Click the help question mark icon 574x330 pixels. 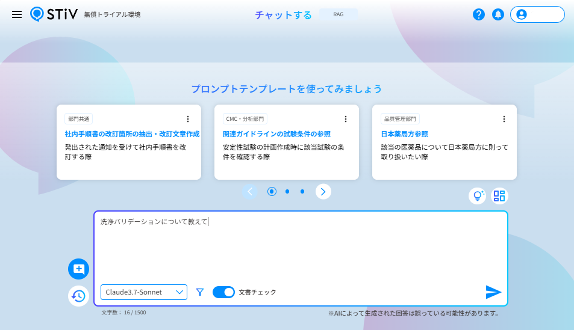pyautogui.click(x=478, y=14)
